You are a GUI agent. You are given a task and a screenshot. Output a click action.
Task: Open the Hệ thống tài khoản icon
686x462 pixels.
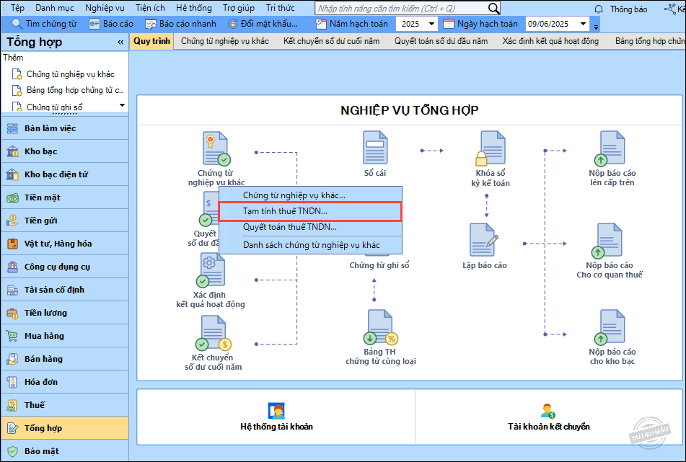click(x=276, y=412)
